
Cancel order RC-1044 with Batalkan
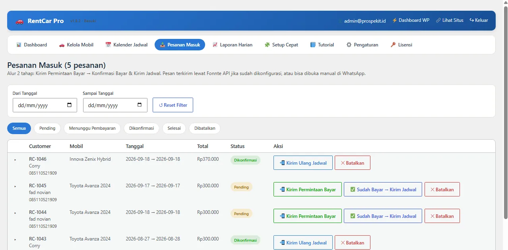(442, 216)
